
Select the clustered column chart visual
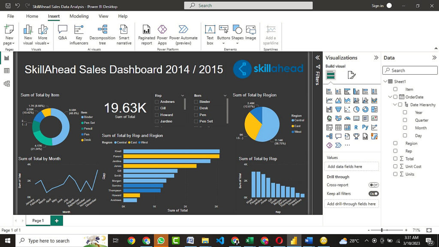click(x=356, y=91)
